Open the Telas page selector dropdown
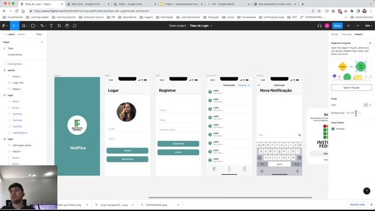This screenshot has height=211, width=375. (x=39, y=34)
